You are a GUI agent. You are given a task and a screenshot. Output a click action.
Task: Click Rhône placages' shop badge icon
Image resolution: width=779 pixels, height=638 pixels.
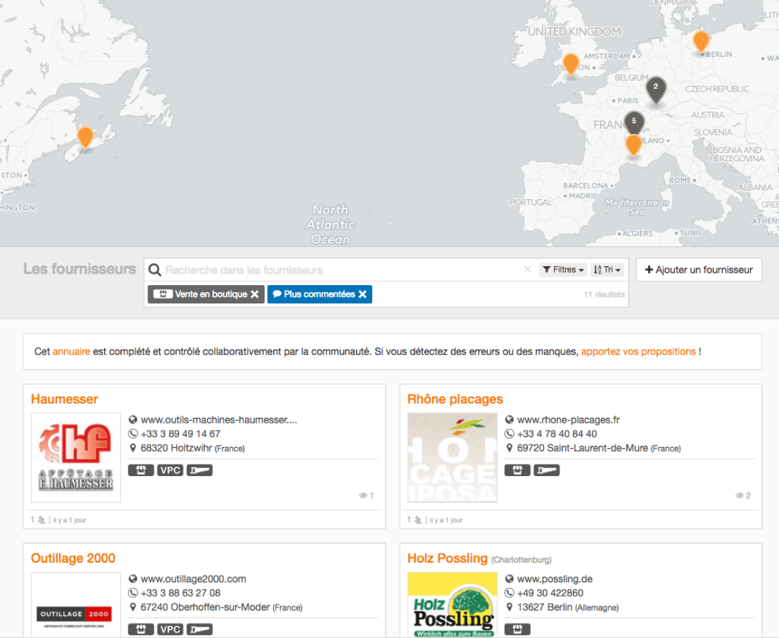pyautogui.click(x=517, y=470)
